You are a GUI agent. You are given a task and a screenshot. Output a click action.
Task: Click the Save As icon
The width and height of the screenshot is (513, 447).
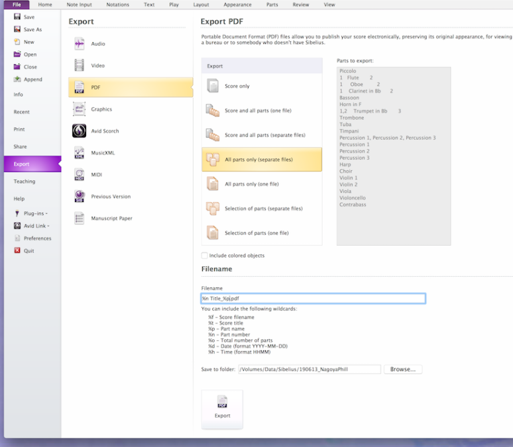pos(17,29)
